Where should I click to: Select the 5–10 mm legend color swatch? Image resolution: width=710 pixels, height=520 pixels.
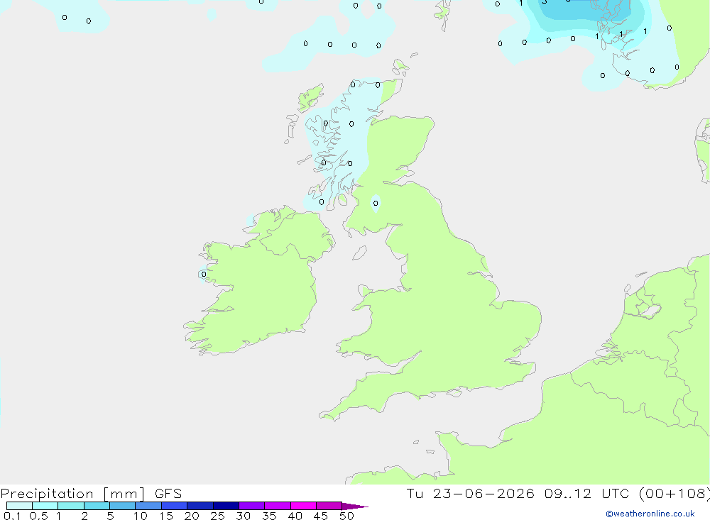[123, 506]
